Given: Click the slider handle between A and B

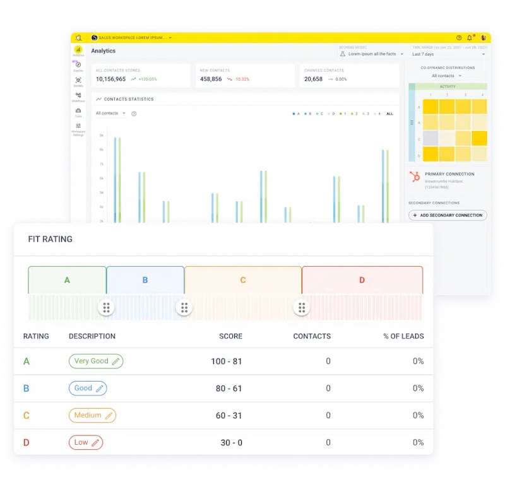Looking at the screenshot, I should [x=106, y=308].
